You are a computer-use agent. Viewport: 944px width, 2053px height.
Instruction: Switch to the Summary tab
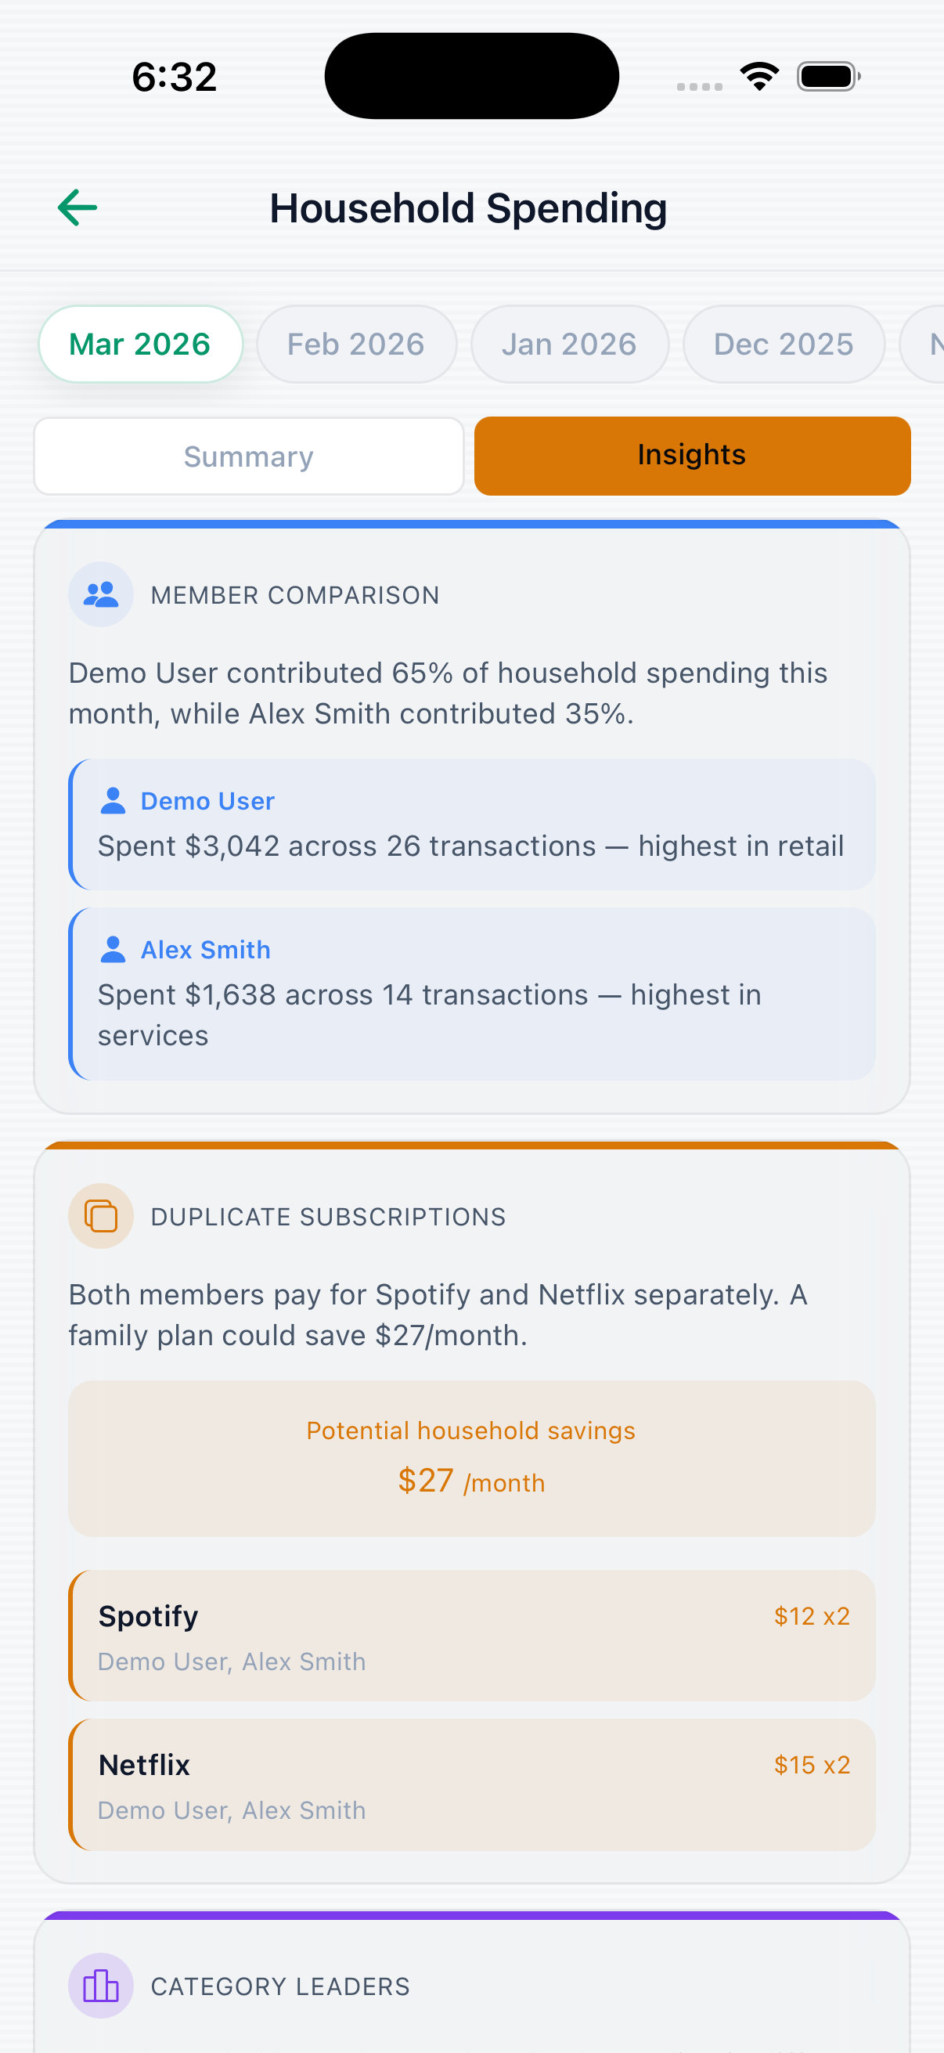click(249, 456)
